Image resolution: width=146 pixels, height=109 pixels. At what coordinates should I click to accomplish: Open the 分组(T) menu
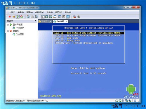tap(50, 12)
